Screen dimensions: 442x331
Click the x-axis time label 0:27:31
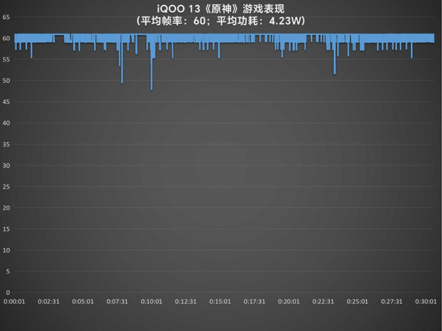392,302
